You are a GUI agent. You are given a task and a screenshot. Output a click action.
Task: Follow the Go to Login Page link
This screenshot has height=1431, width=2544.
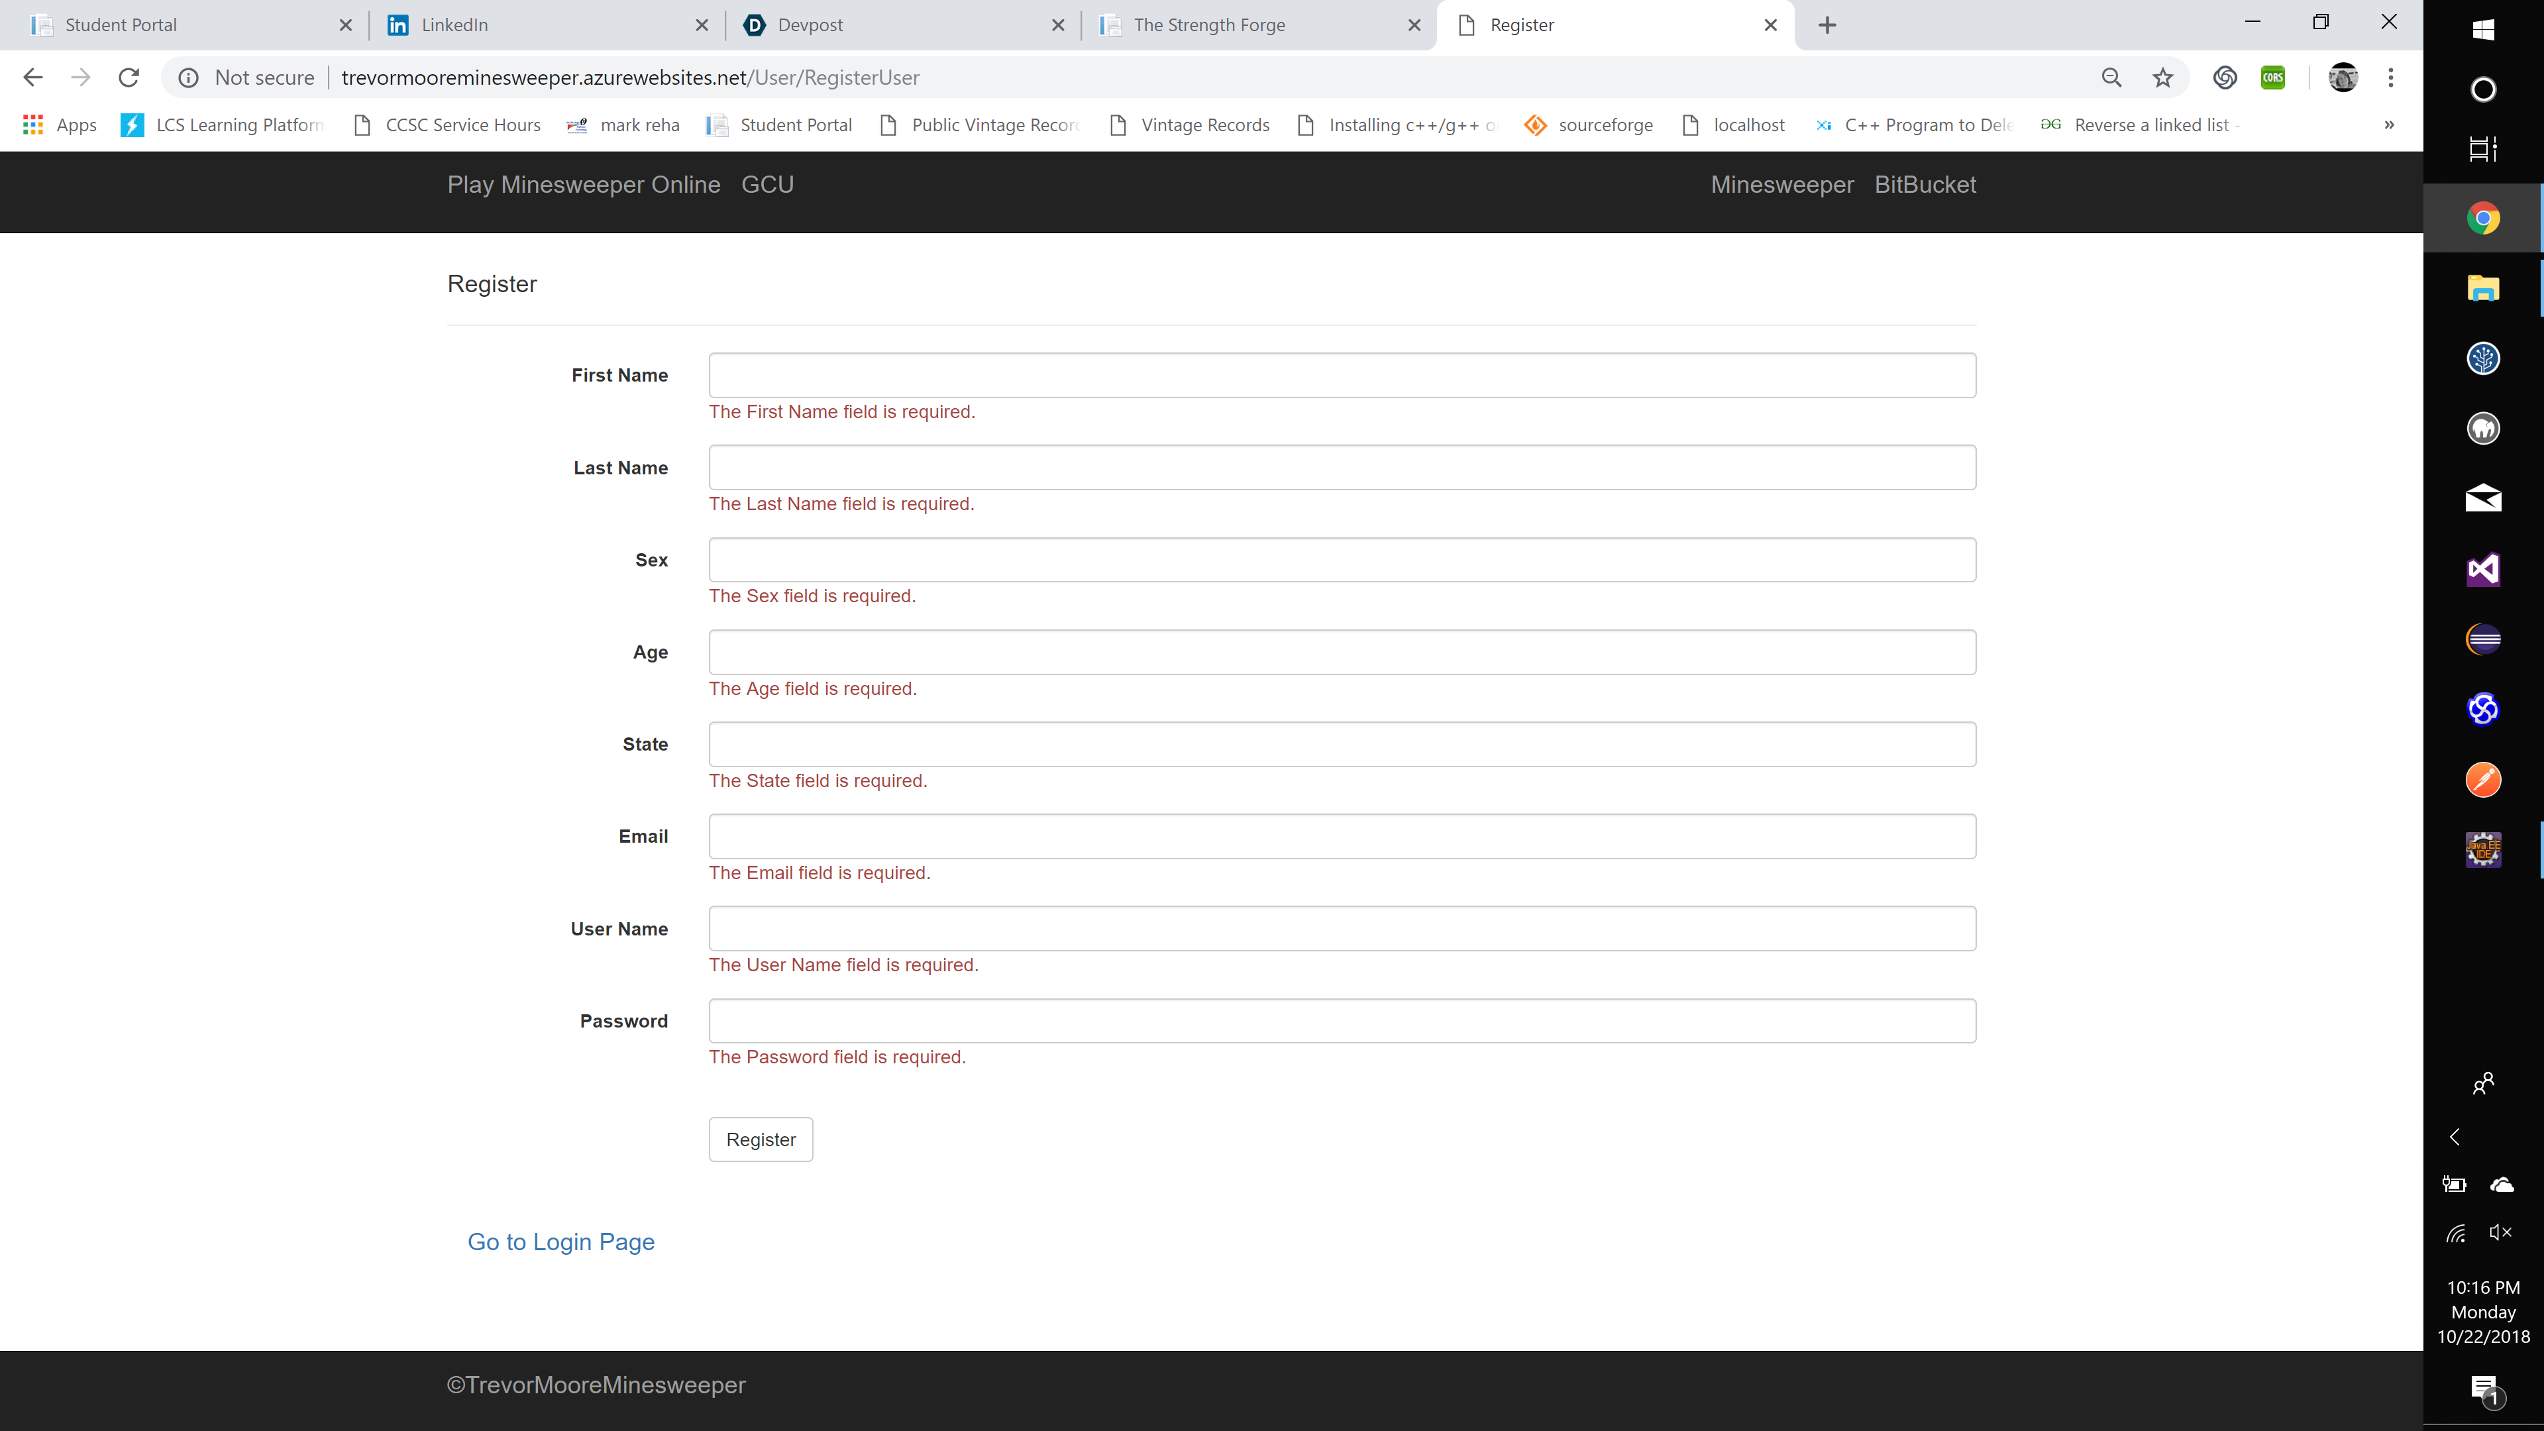561,1242
